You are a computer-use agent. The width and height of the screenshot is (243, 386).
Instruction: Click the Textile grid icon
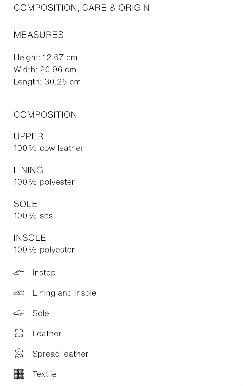19,374
